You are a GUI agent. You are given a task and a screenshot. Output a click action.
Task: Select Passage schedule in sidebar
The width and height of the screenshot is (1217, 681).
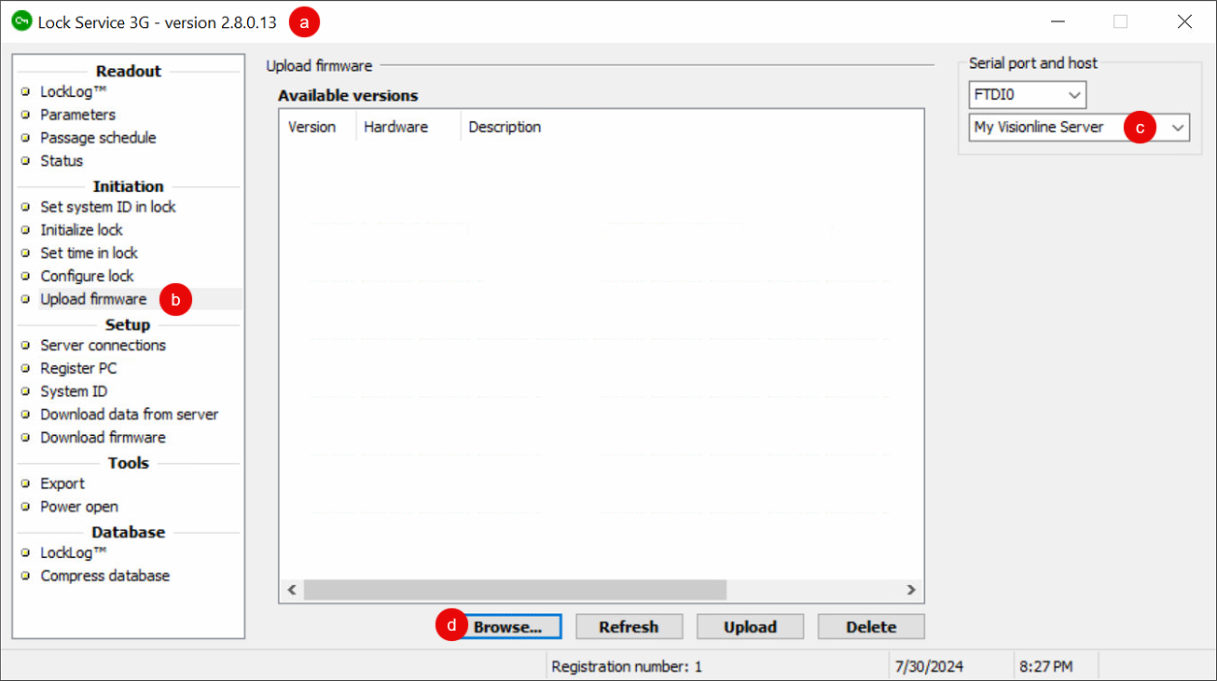point(98,138)
